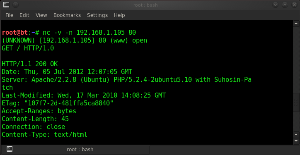Click the window title 'root : bash'

145,5
